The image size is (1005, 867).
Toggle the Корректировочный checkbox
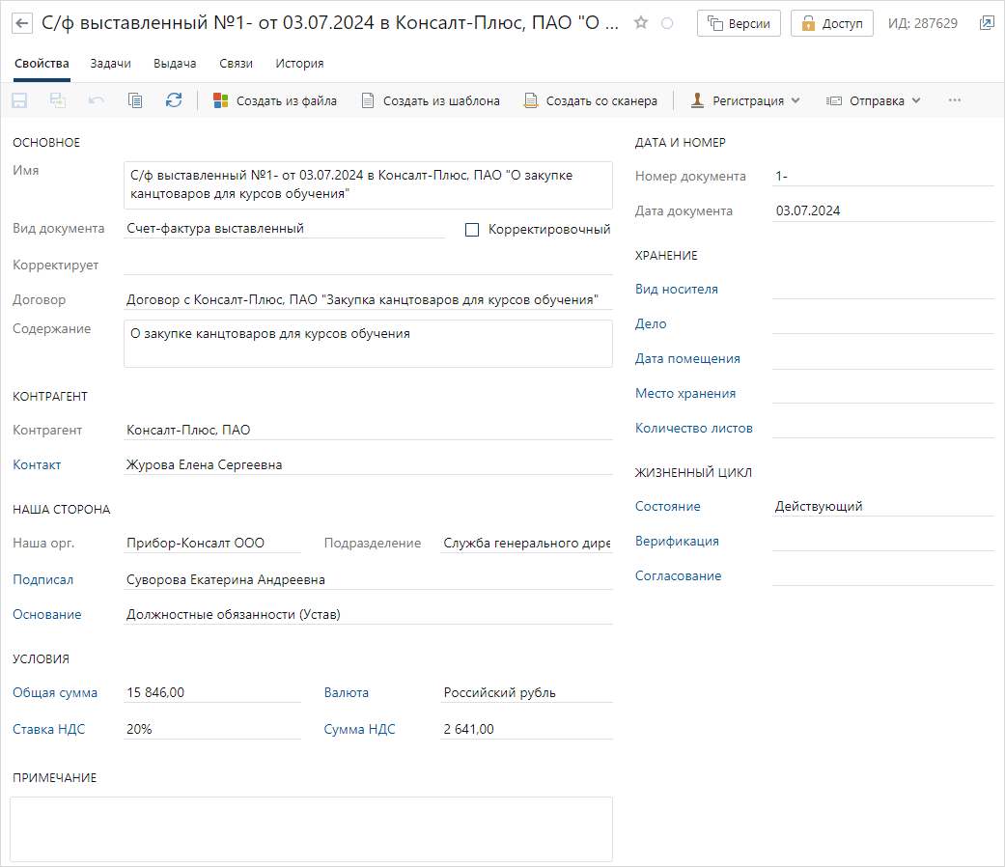[472, 230]
